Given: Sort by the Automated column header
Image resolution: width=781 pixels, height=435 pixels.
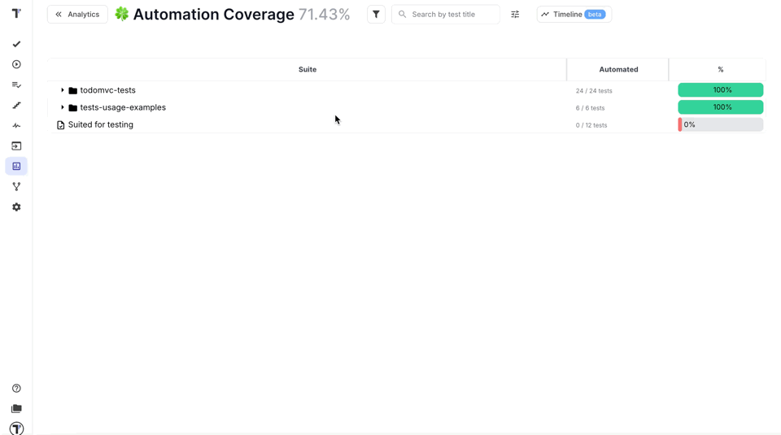Looking at the screenshot, I should coord(618,69).
